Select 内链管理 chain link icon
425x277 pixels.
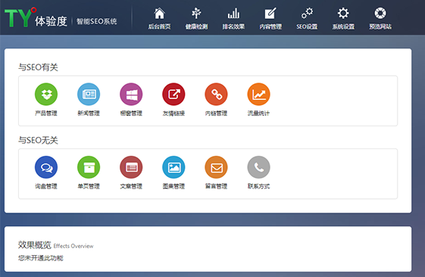pos(217,94)
